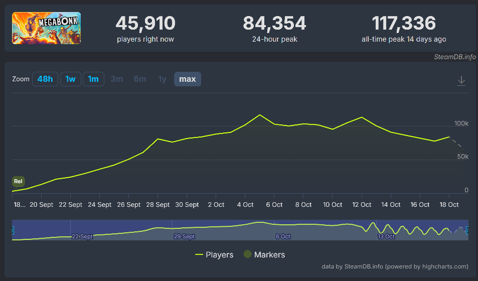The width and height of the screenshot is (478, 281).
Task: Click navigator timeline at 29 Sept
Action: tap(184, 236)
